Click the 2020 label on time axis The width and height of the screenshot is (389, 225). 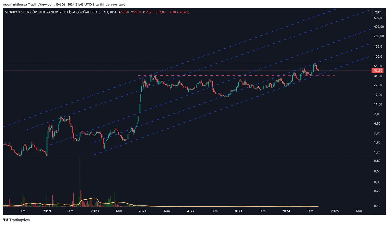tap(95, 211)
